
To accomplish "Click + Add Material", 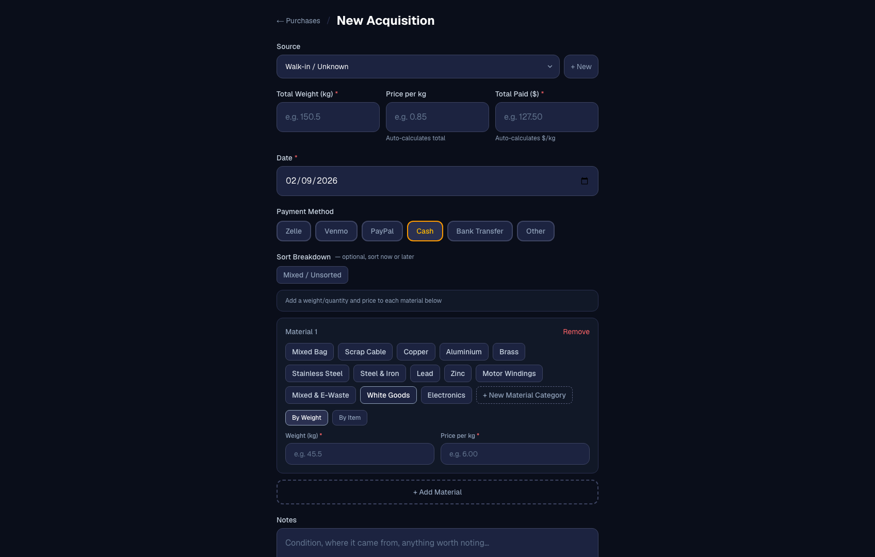I will [x=437, y=492].
